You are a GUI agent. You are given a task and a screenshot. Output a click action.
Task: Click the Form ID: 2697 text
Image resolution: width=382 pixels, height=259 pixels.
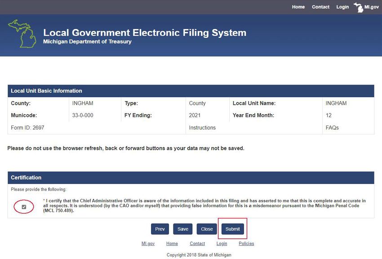pos(27,128)
